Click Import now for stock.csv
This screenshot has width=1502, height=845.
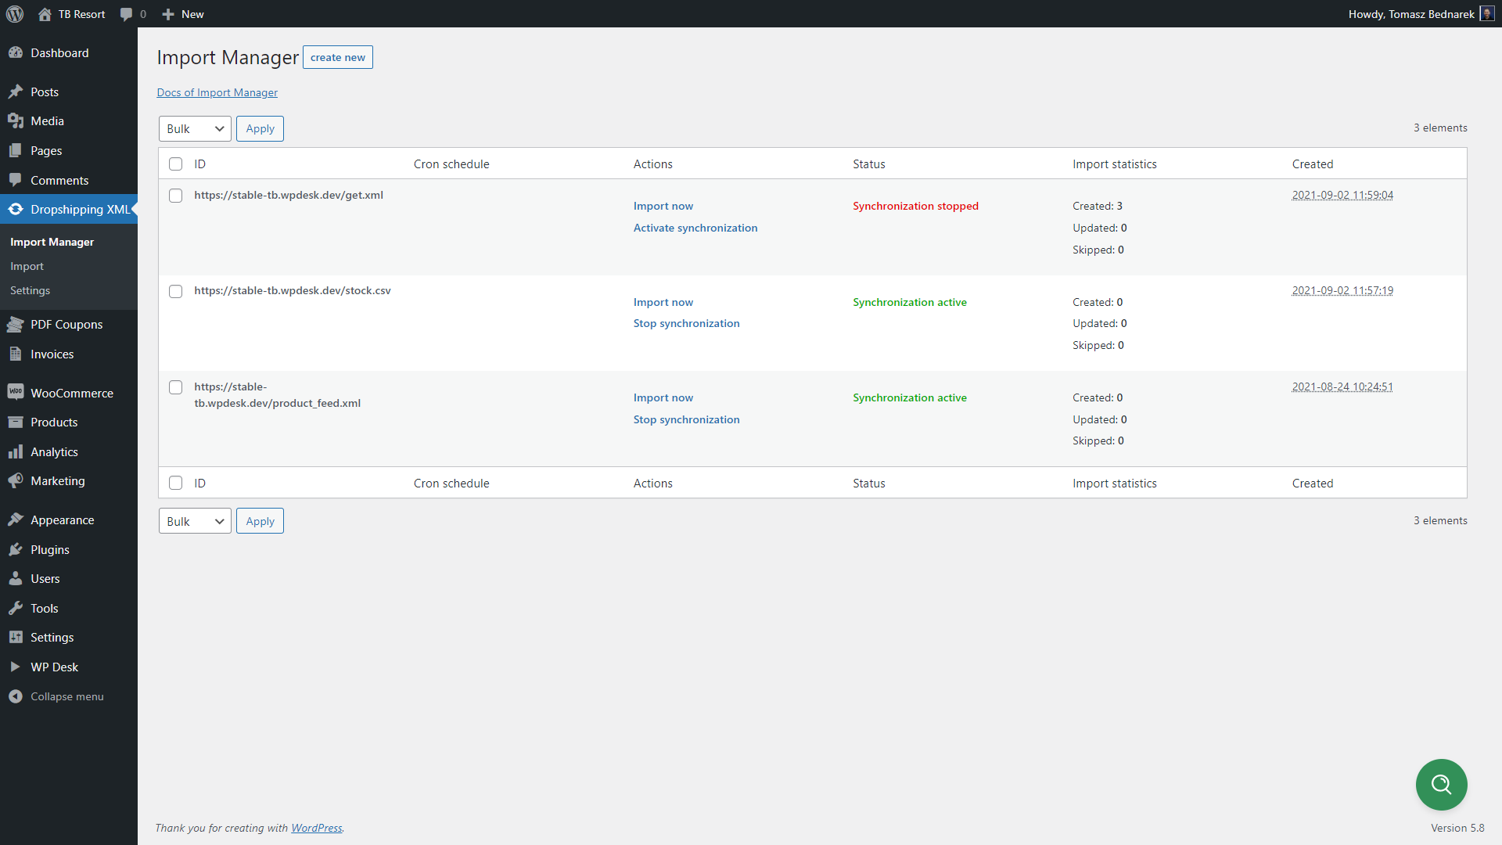663,302
